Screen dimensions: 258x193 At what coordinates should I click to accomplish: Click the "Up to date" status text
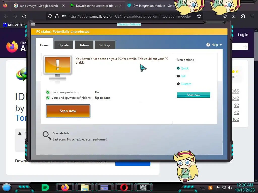pyautogui.click(x=102, y=98)
